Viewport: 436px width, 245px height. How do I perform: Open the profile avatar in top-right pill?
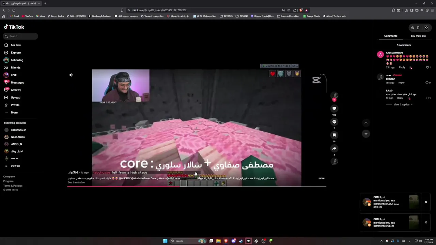(426, 28)
